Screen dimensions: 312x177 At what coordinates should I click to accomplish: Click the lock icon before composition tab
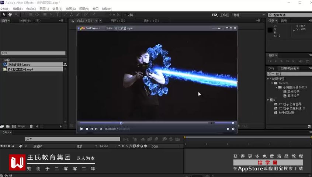coord(73,21)
